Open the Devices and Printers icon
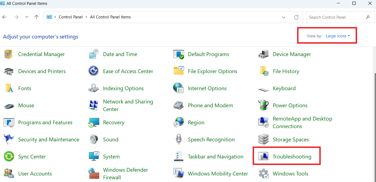The width and height of the screenshot is (376, 182). (x=8, y=71)
